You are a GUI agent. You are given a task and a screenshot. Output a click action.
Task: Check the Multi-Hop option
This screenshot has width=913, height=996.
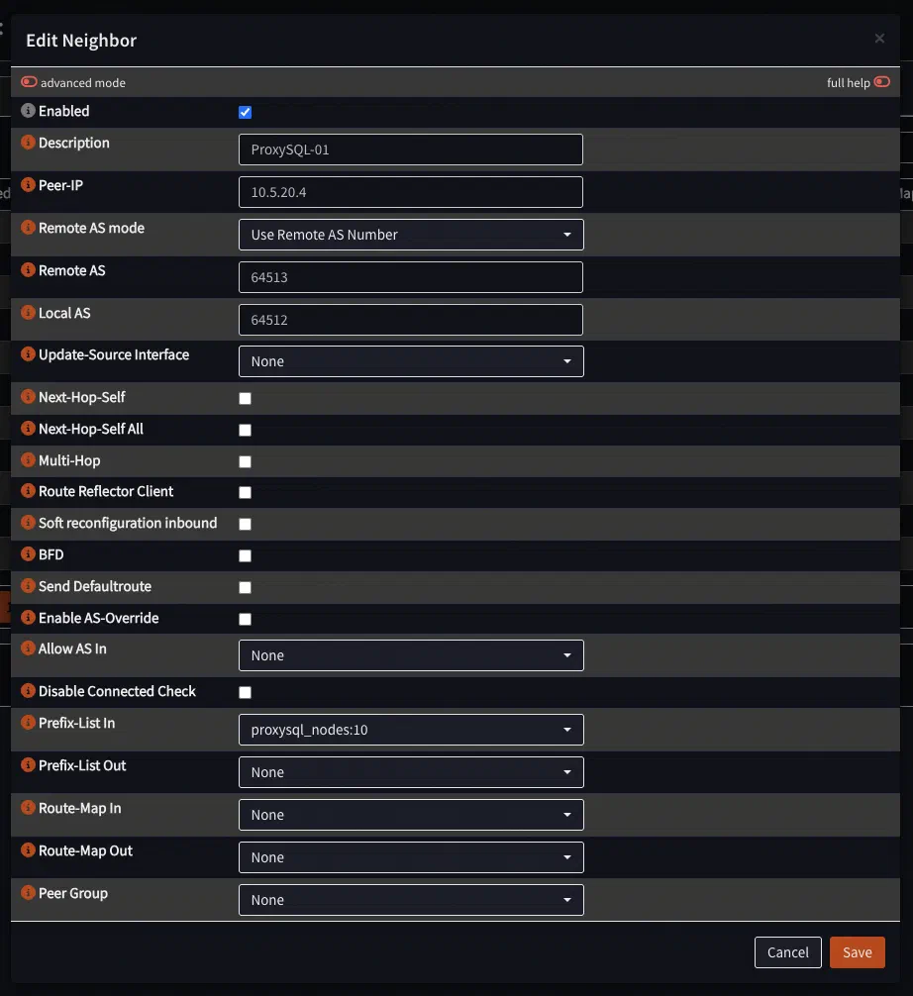coord(246,461)
